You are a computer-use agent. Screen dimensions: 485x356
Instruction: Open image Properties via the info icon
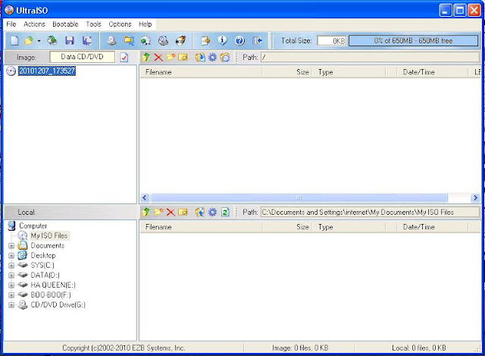[x=222, y=40]
